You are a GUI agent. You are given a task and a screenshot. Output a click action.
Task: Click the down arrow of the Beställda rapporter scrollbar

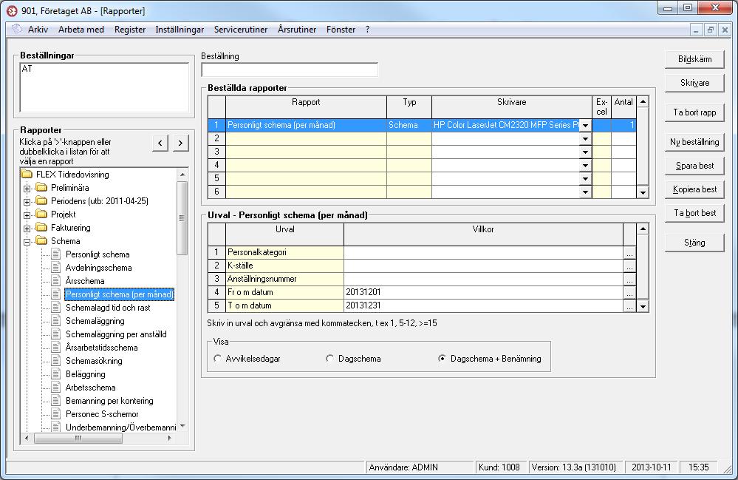(x=643, y=192)
